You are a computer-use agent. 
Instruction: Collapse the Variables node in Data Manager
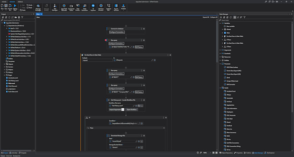click(x=220, y=23)
